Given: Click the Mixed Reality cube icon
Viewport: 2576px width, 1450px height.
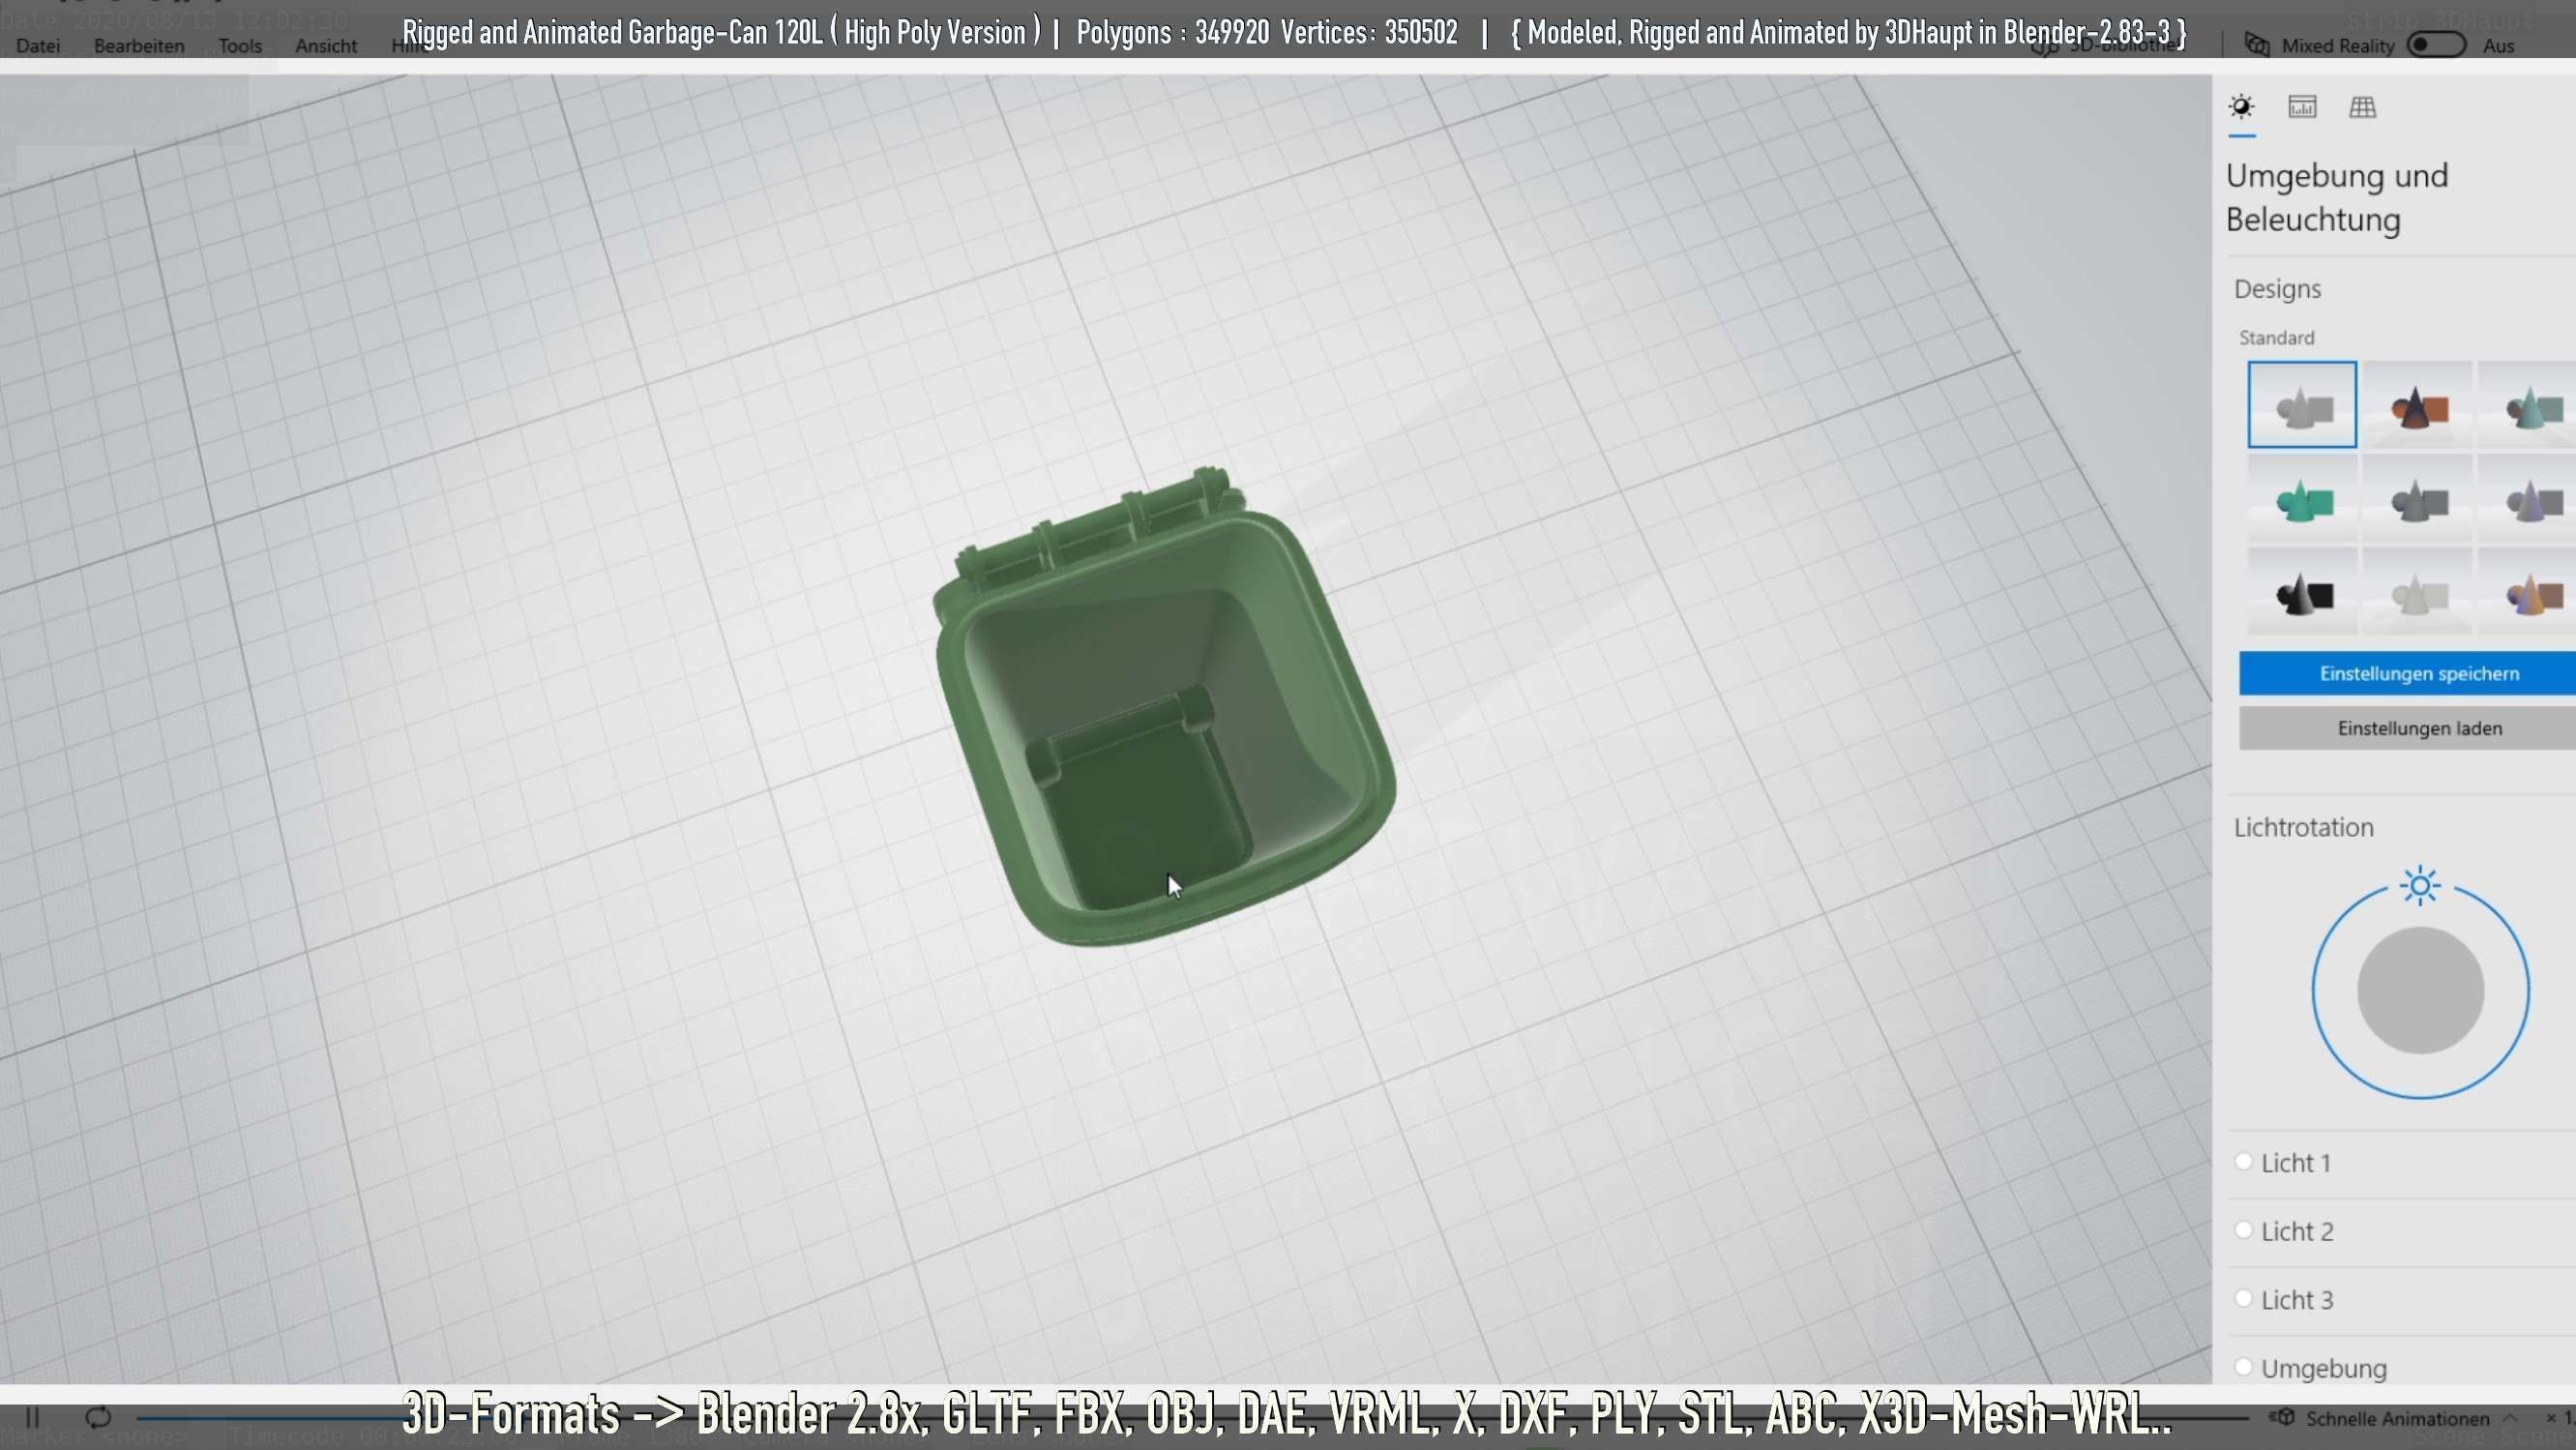Looking at the screenshot, I should coord(2257,45).
